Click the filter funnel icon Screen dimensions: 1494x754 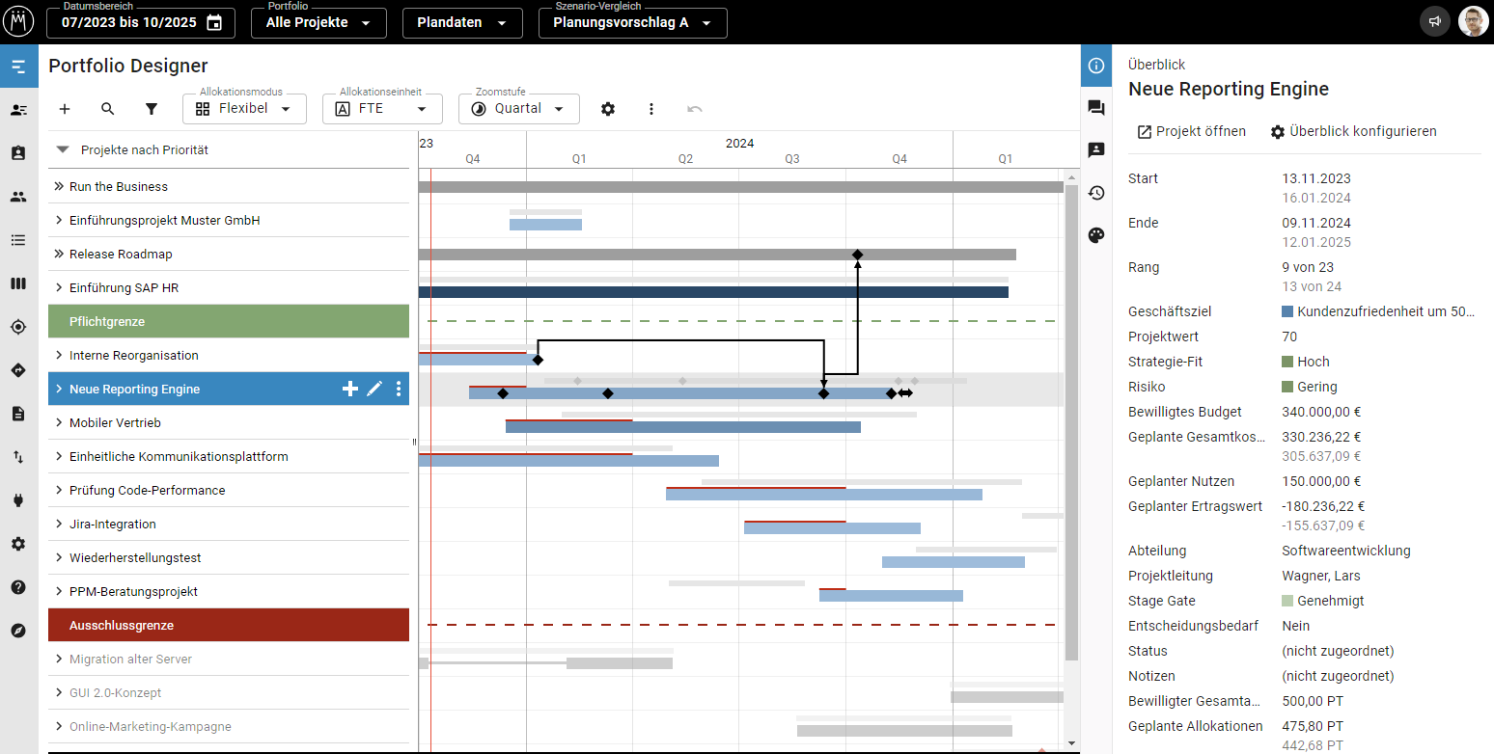[x=152, y=109]
